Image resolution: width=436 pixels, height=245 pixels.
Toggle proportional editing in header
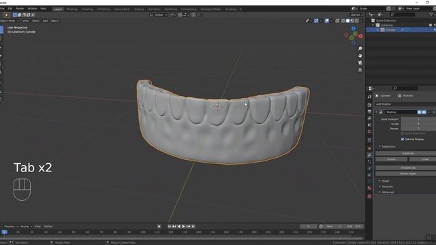193,15
